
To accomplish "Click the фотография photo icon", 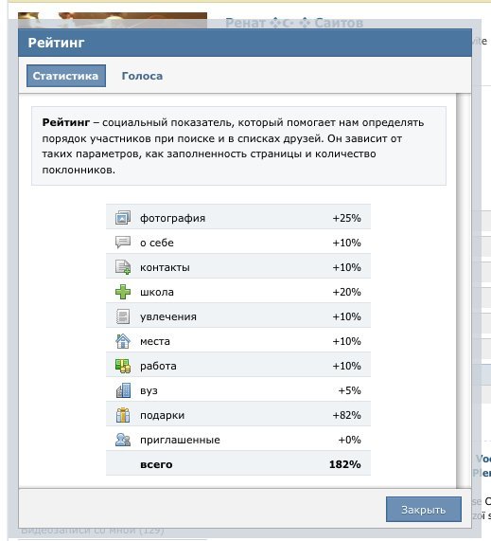I will (x=123, y=218).
